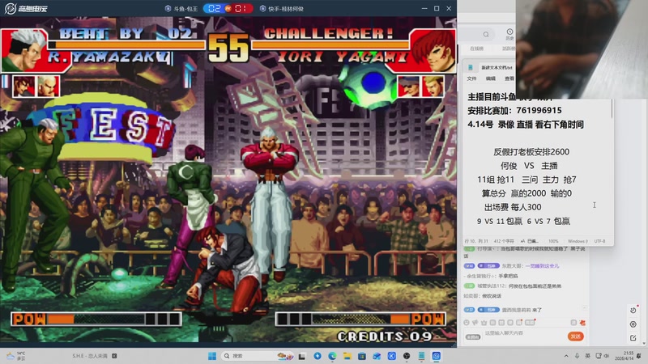Click the microphone icon in system tray
This screenshot has height=364, width=648.
pyautogui.click(x=577, y=356)
